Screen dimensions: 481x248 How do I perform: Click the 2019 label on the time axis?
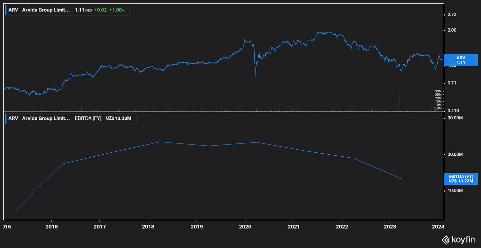click(197, 227)
